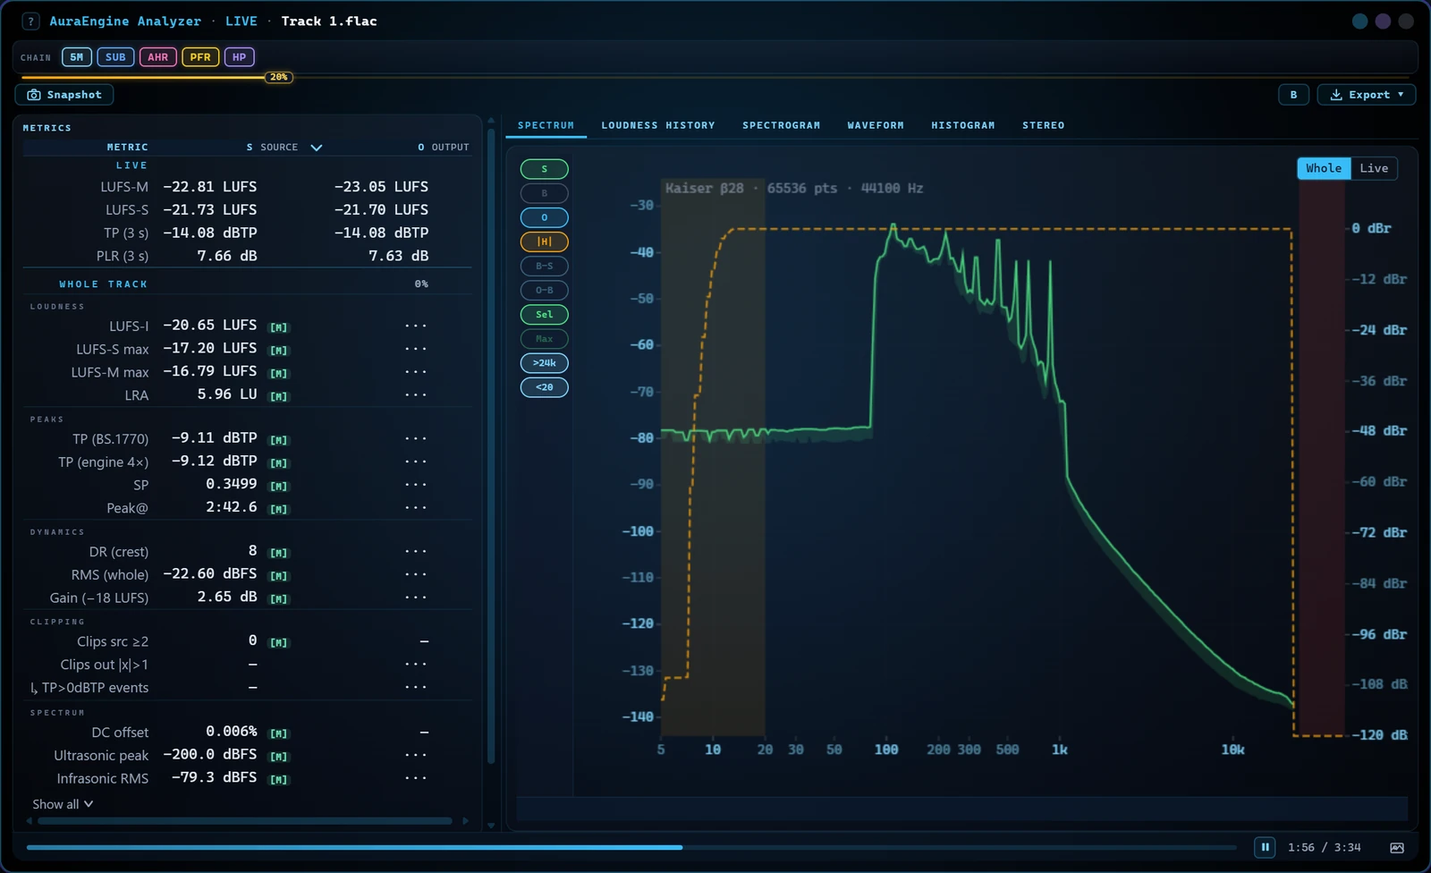The image size is (1431, 873).
Task: Toggle the Sel trace pill
Action: [544, 315]
